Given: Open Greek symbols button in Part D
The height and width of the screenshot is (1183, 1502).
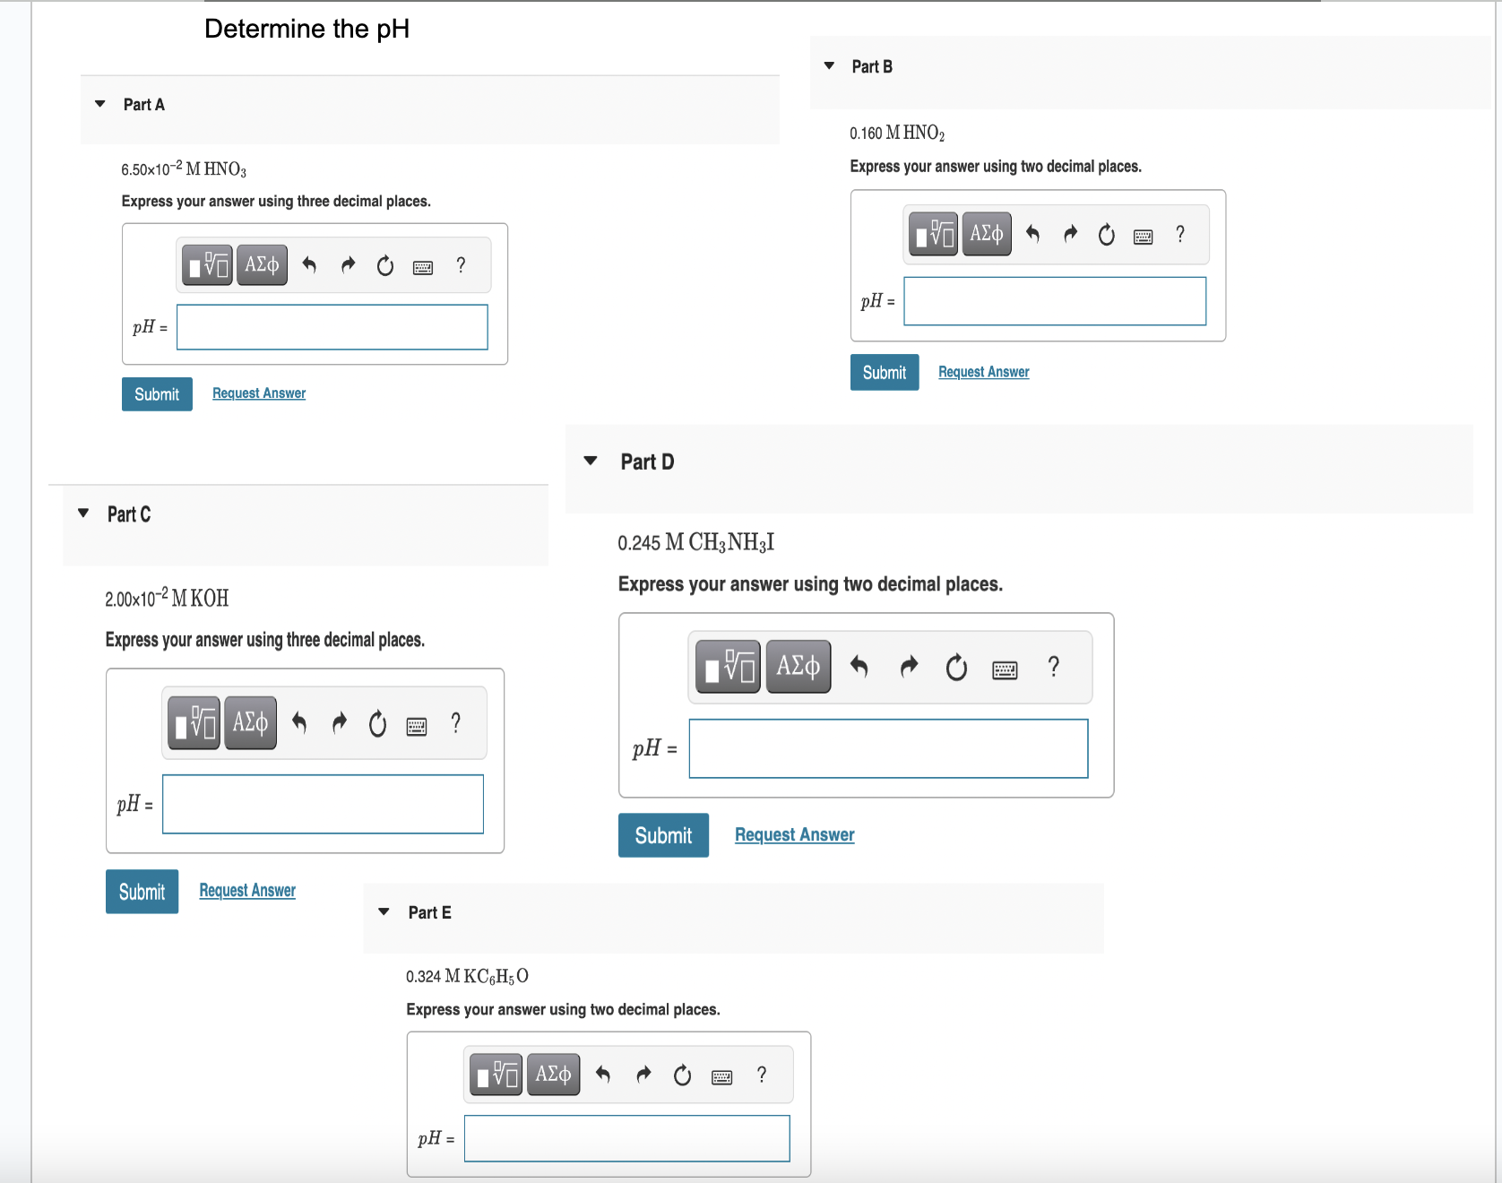Looking at the screenshot, I should pyautogui.click(x=798, y=667).
